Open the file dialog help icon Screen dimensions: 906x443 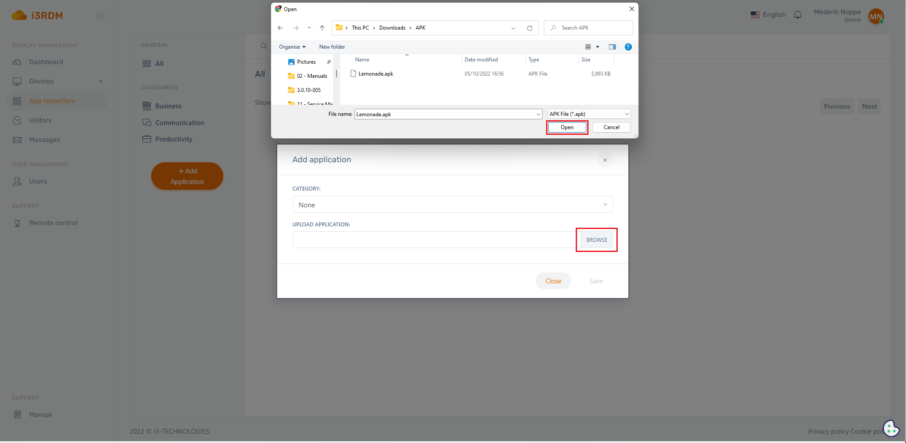(628, 47)
